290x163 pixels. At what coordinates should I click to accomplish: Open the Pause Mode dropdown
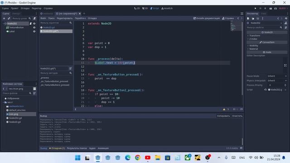pyautogui.click(x=277, y=76)
